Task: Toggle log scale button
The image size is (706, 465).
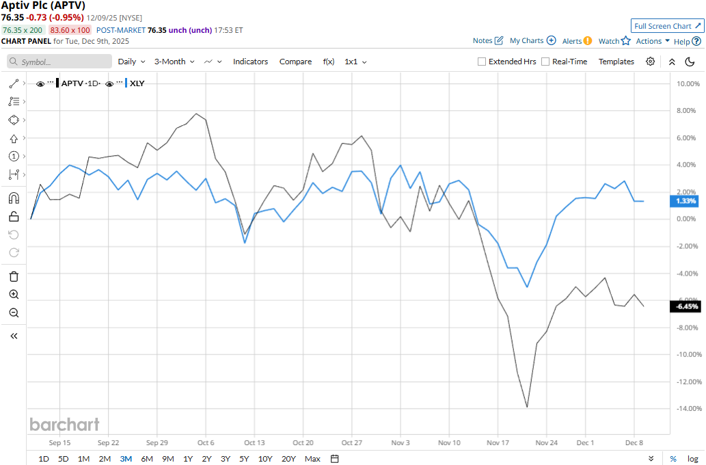Action: [692, 459]
